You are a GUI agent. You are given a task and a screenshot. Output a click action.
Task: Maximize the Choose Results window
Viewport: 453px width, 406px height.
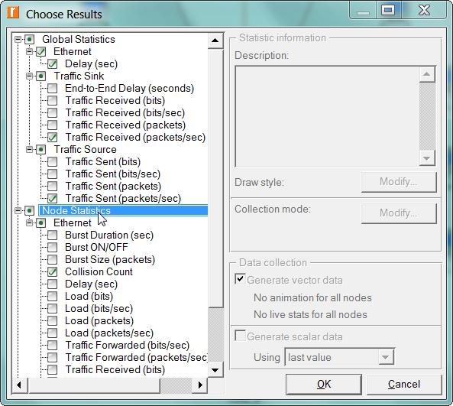(x=388, y=11)
